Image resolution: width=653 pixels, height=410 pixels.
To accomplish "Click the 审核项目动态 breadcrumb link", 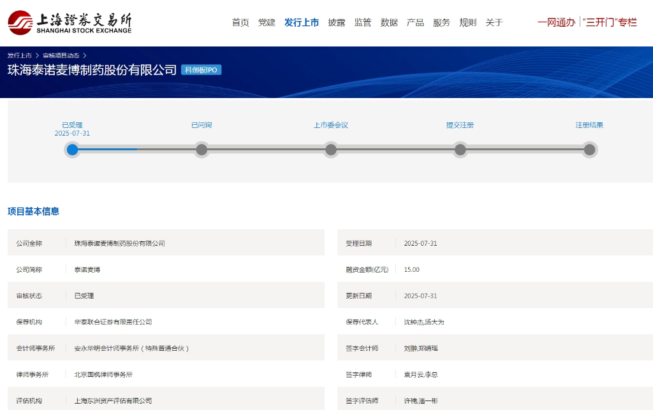I will [61, 55].
